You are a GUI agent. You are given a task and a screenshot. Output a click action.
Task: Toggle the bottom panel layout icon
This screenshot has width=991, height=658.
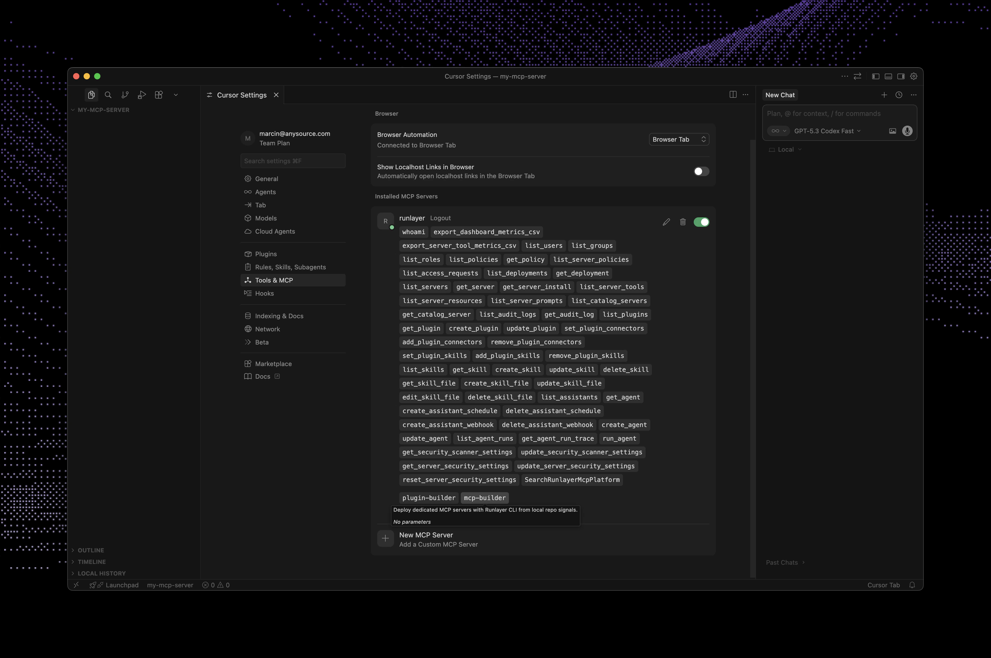click(x=888, y=76)
